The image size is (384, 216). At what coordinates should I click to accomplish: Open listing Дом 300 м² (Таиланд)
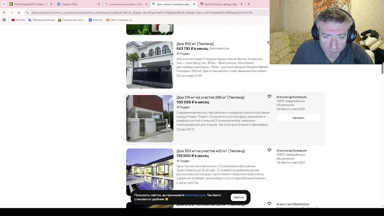[195, 44]
